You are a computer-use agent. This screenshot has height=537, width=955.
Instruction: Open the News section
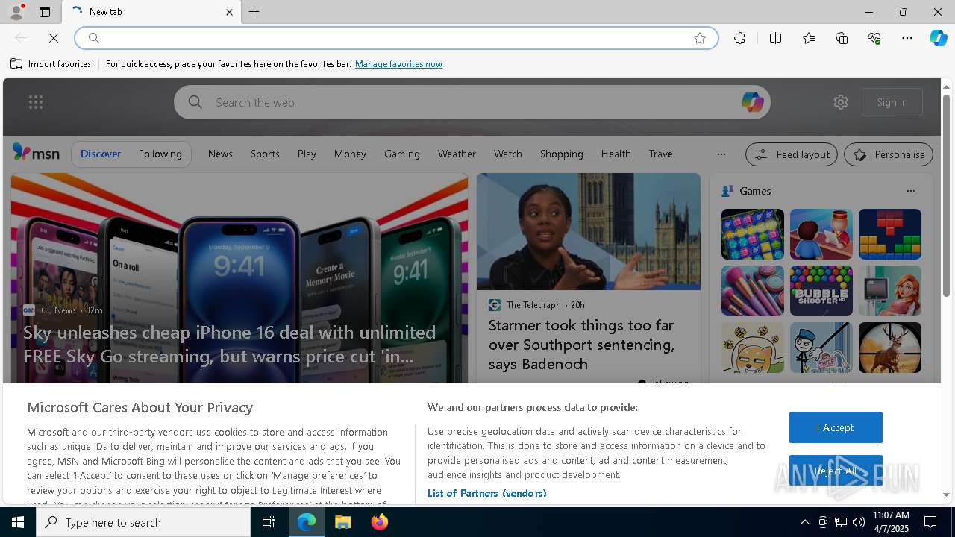[220, 154]
